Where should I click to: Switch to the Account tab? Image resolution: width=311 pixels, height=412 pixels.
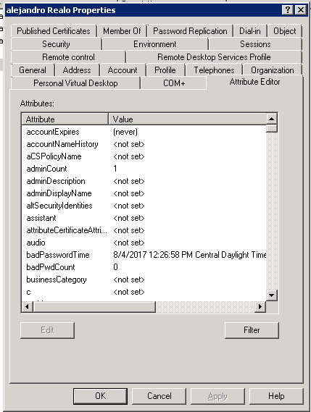click(x=123, y=70)
